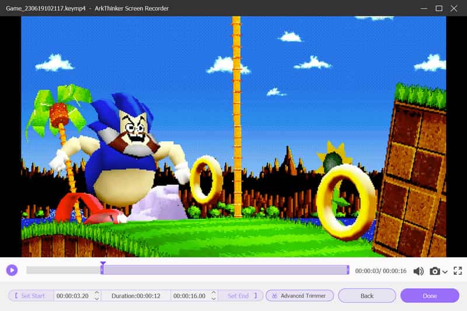Image resolution: width=467 pixels, height=311 pixels.
Task: Play the recorded video
Action: (x=12, y=270)
